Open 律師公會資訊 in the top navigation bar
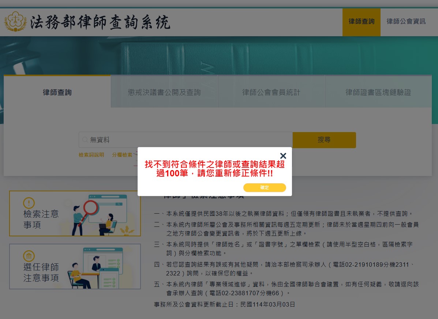This screenshot has height=319, width=438. [406, 22]
